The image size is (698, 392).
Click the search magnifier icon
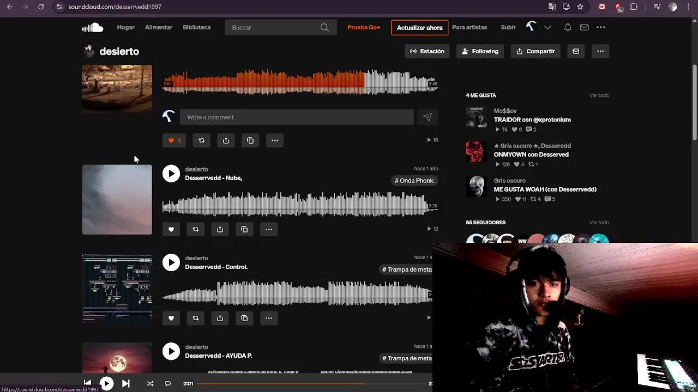tap(324, 27)
